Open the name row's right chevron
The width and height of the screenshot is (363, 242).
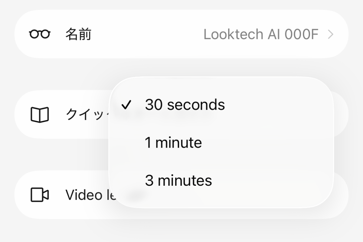331,34
